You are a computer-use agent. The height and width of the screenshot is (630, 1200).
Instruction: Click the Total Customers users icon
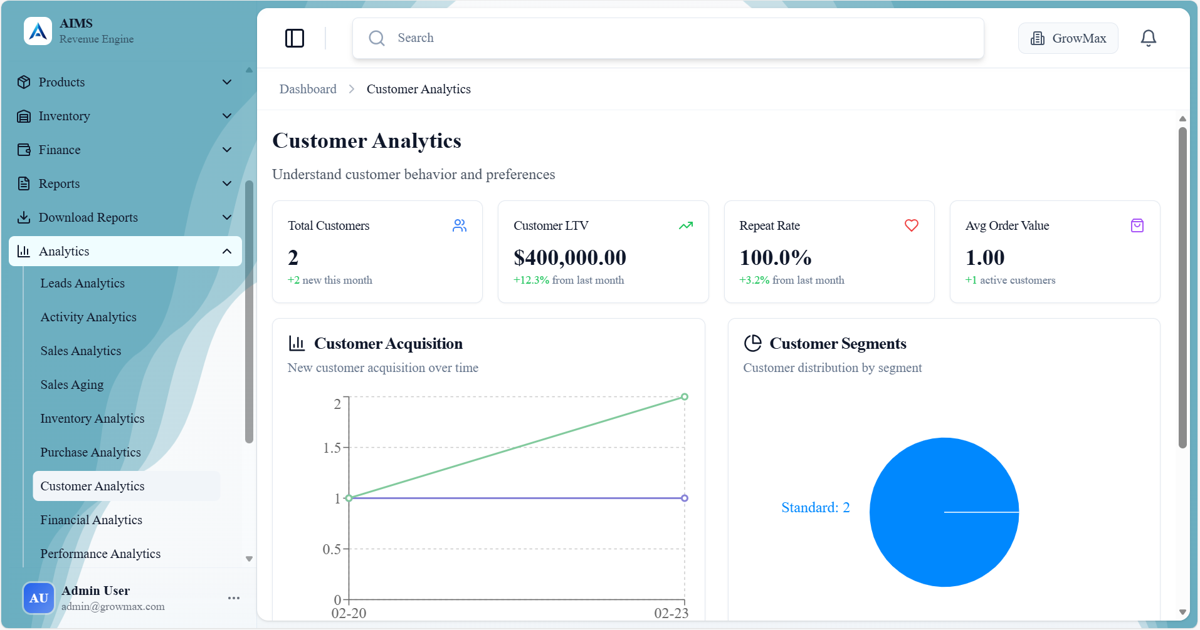(460, 225)
